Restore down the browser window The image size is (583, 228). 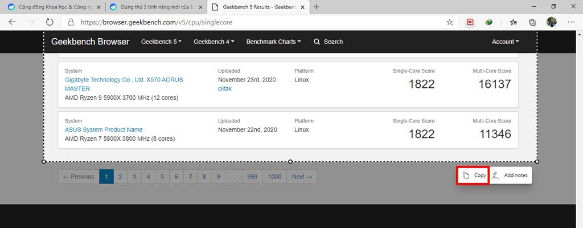pos(554,6)
